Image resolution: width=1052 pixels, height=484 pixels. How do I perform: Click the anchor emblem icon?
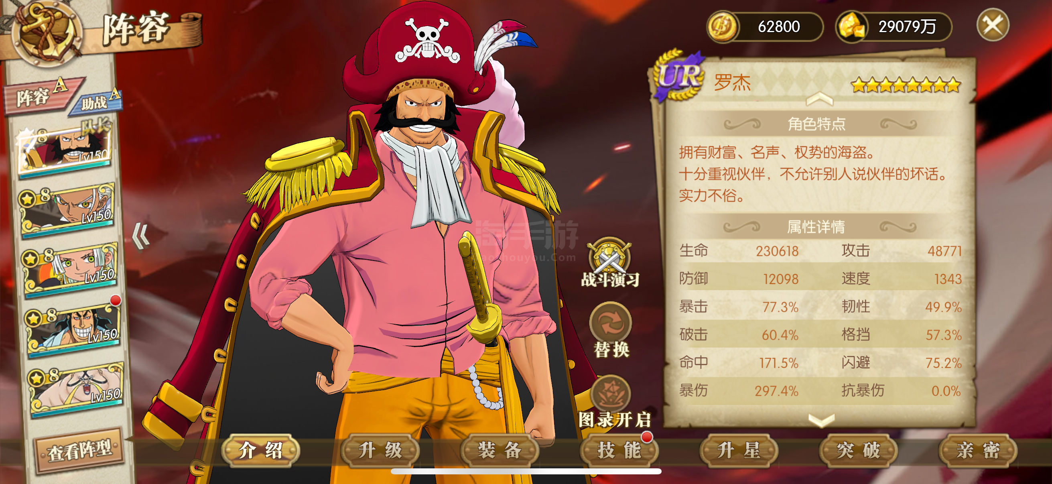(46, 33)
